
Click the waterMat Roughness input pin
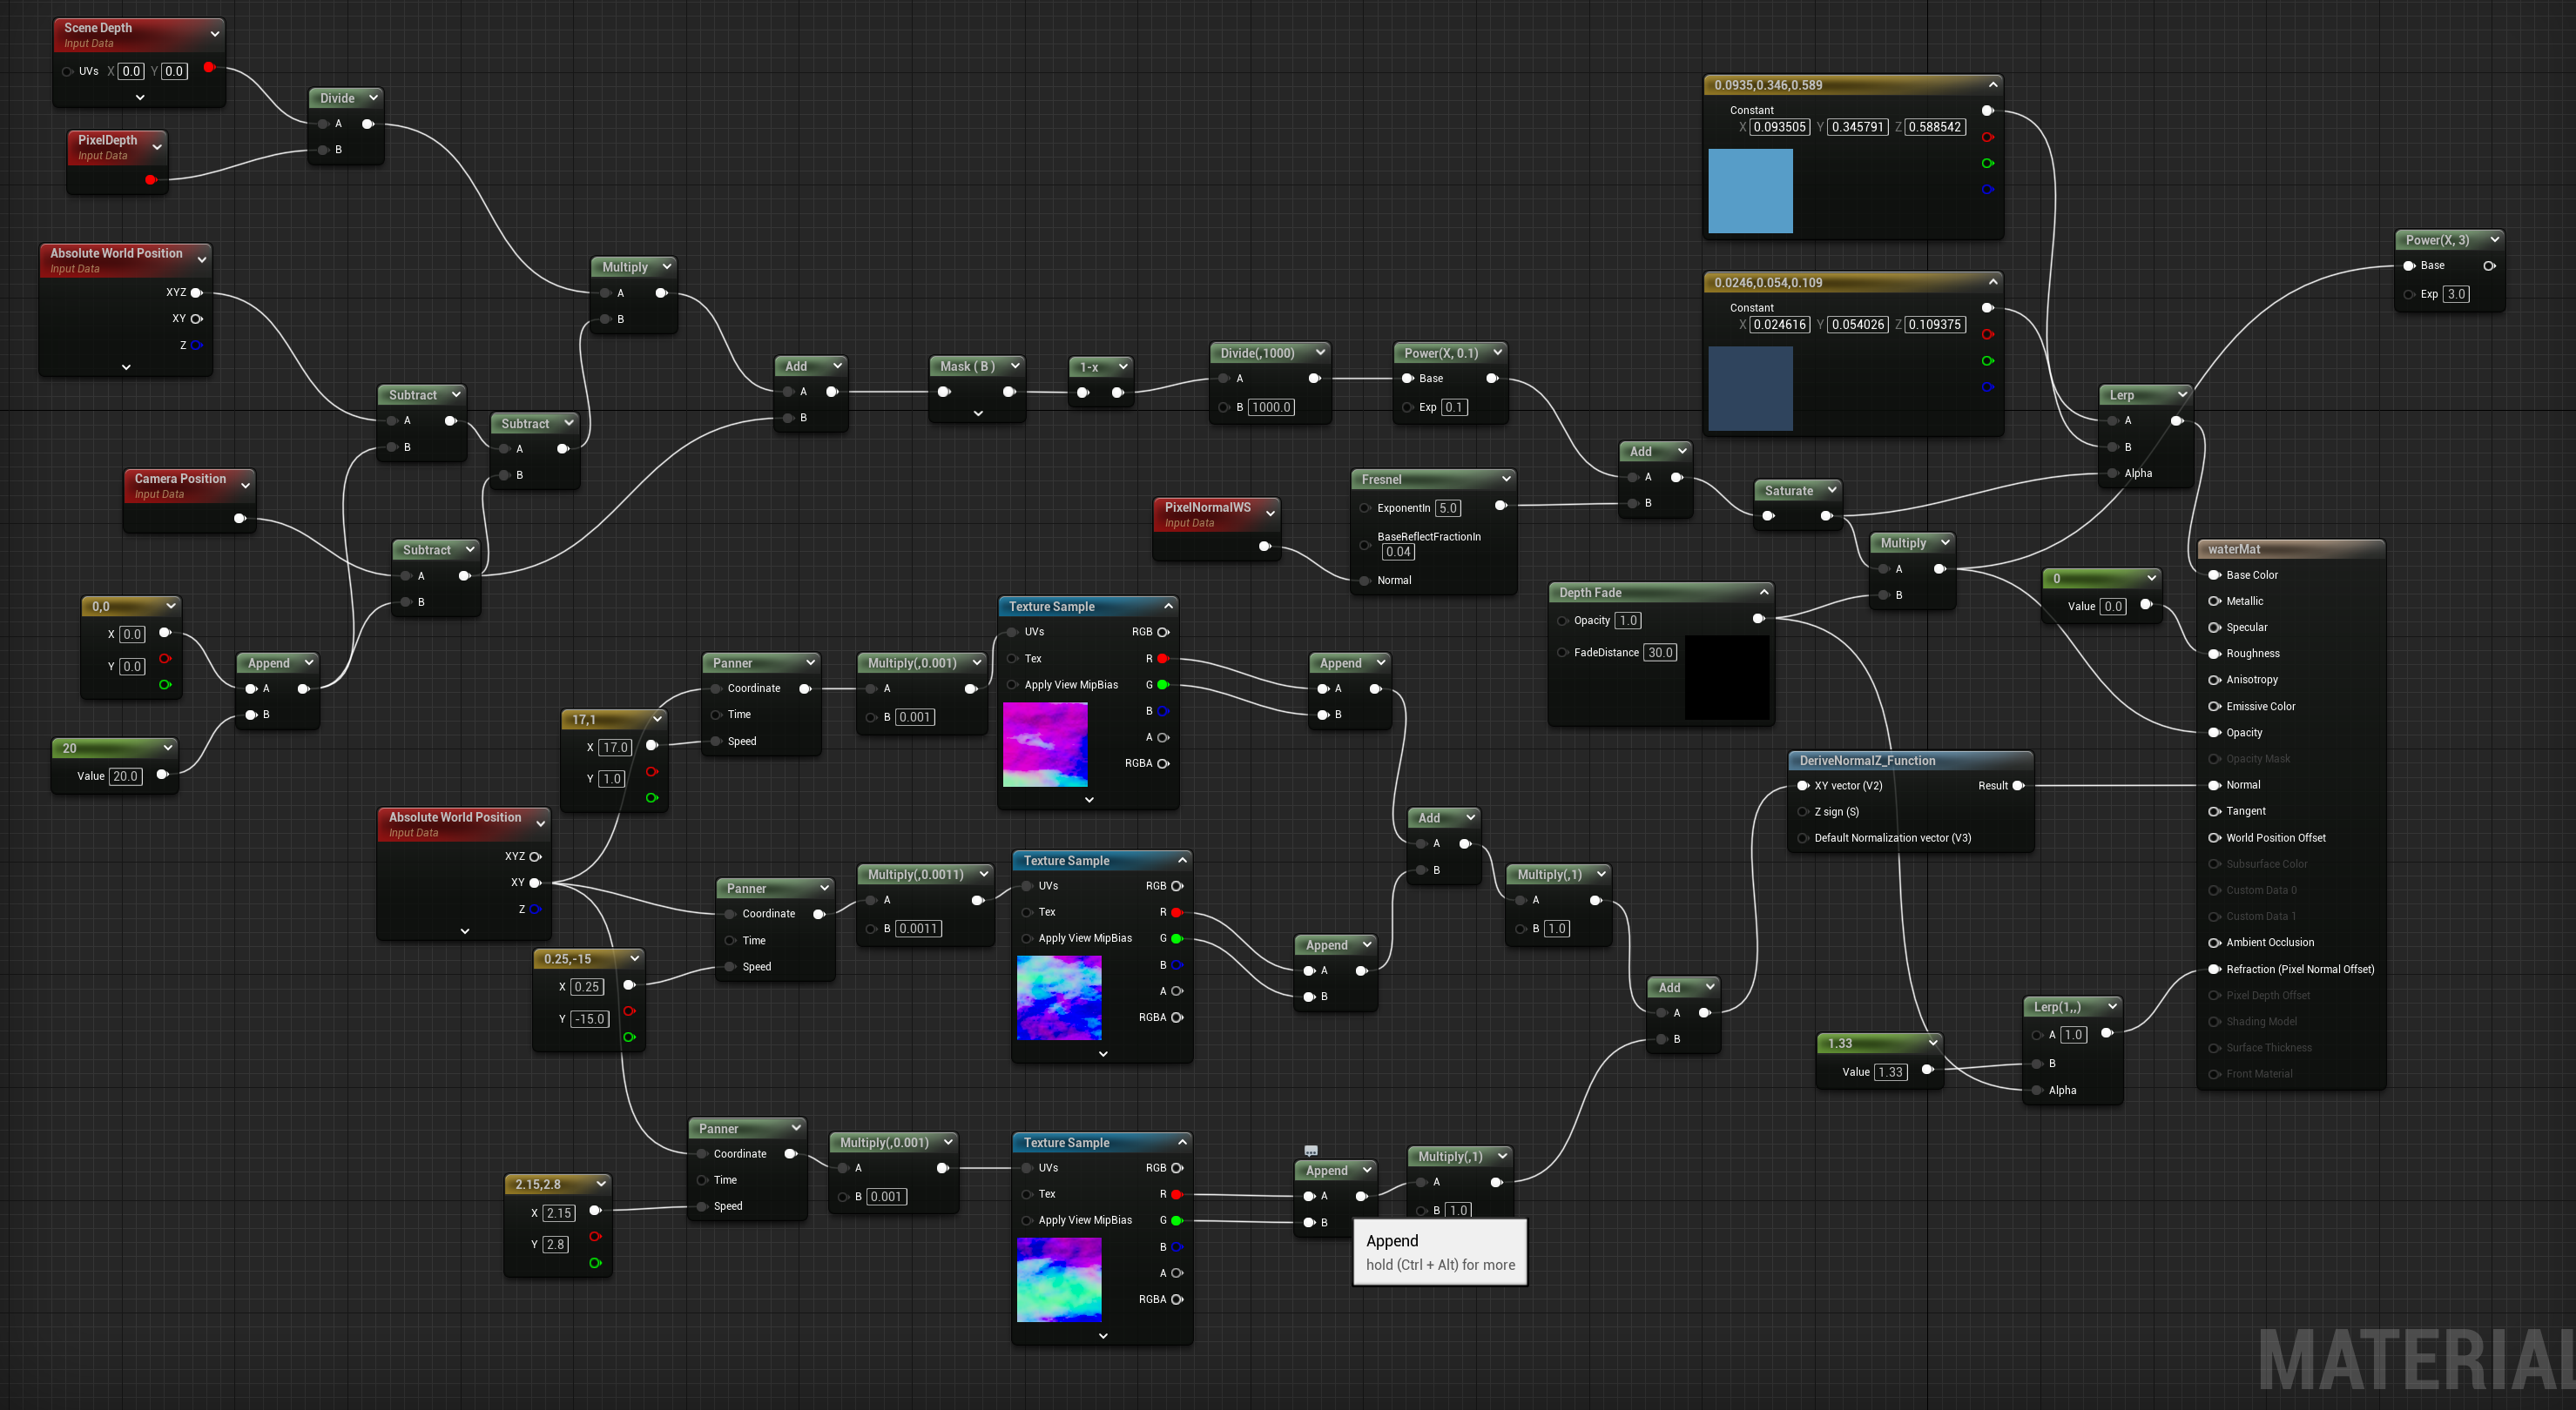pyautogui.click(x=2214, y=654)
